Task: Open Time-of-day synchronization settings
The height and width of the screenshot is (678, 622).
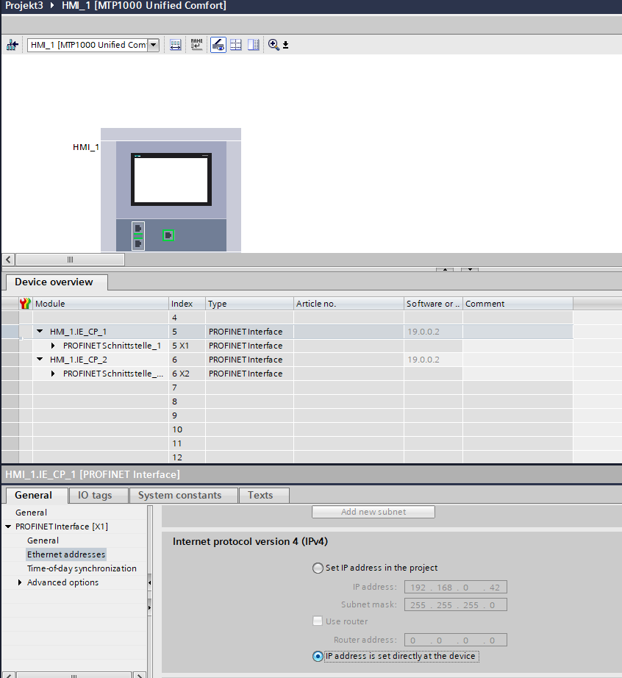Action: pos(82,568)
